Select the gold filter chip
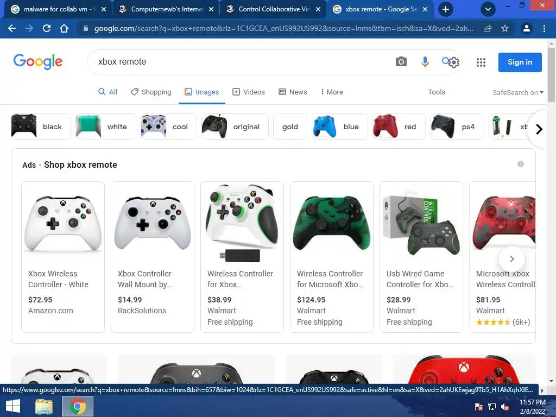The image size is (556, 417). pos(290,127)
